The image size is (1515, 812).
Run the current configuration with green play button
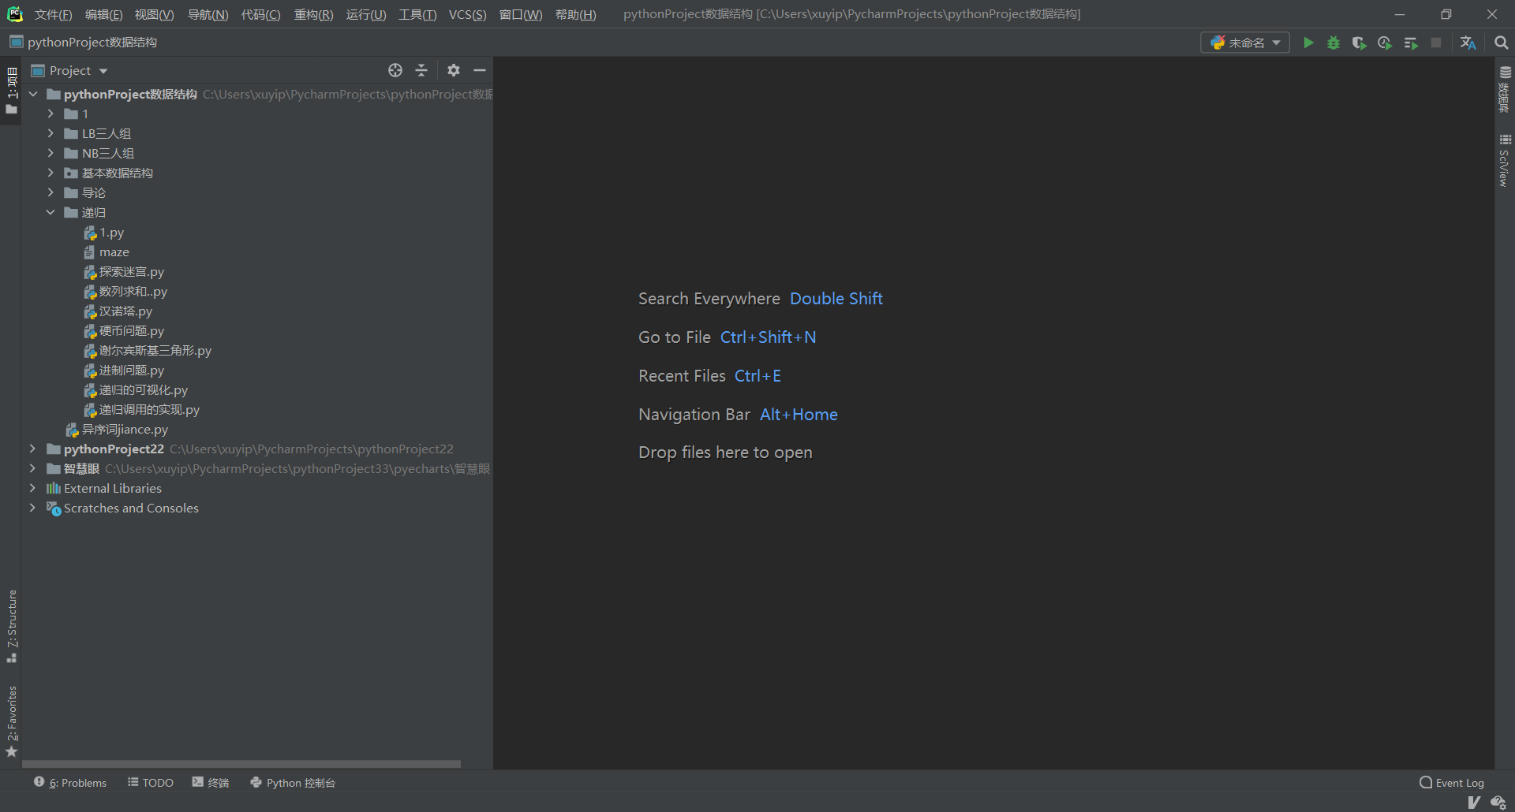[x=1308, y=43]
